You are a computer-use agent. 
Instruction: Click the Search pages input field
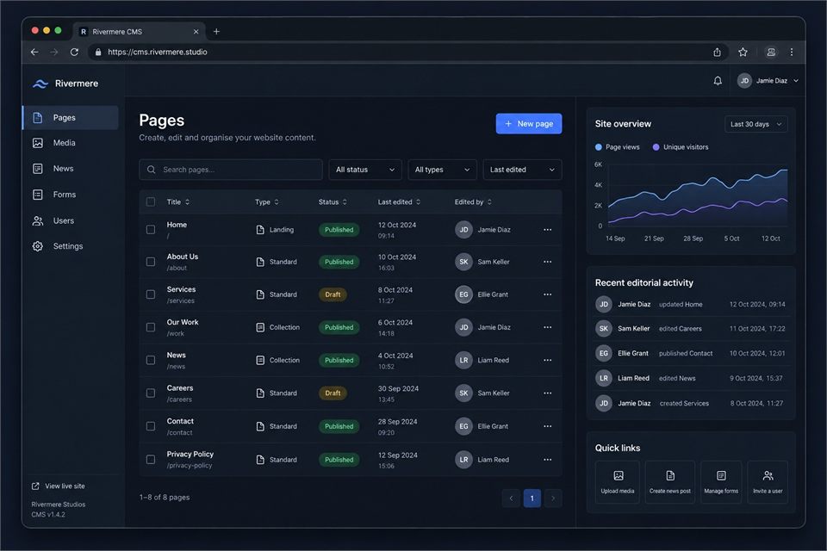(x=231, y=170)
